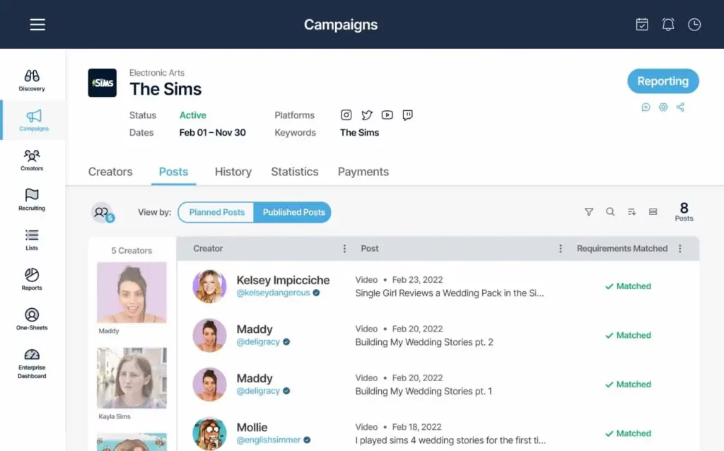Open the Statistics tab

pos(295,172)
